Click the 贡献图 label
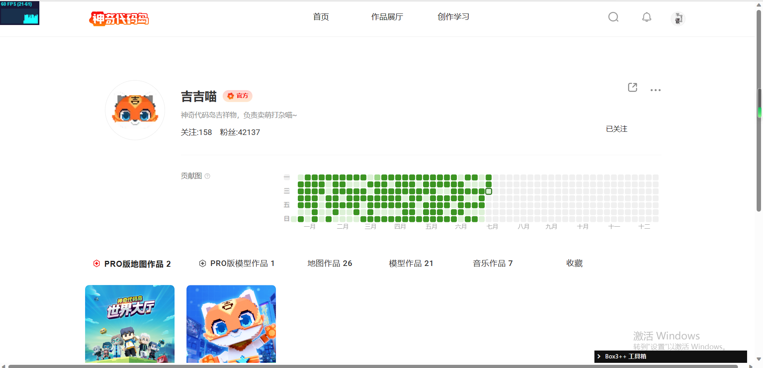763x368 pixels. (x=191, y=176)
